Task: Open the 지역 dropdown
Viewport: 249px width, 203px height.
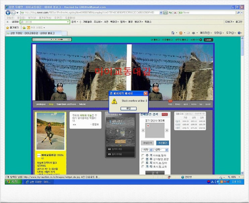Action: 146,150
